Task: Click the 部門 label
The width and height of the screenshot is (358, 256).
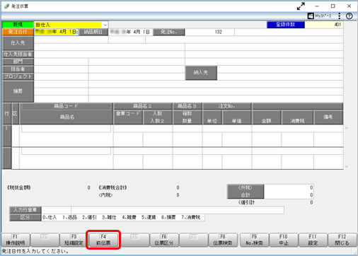Action: click(x=18, y=62)
